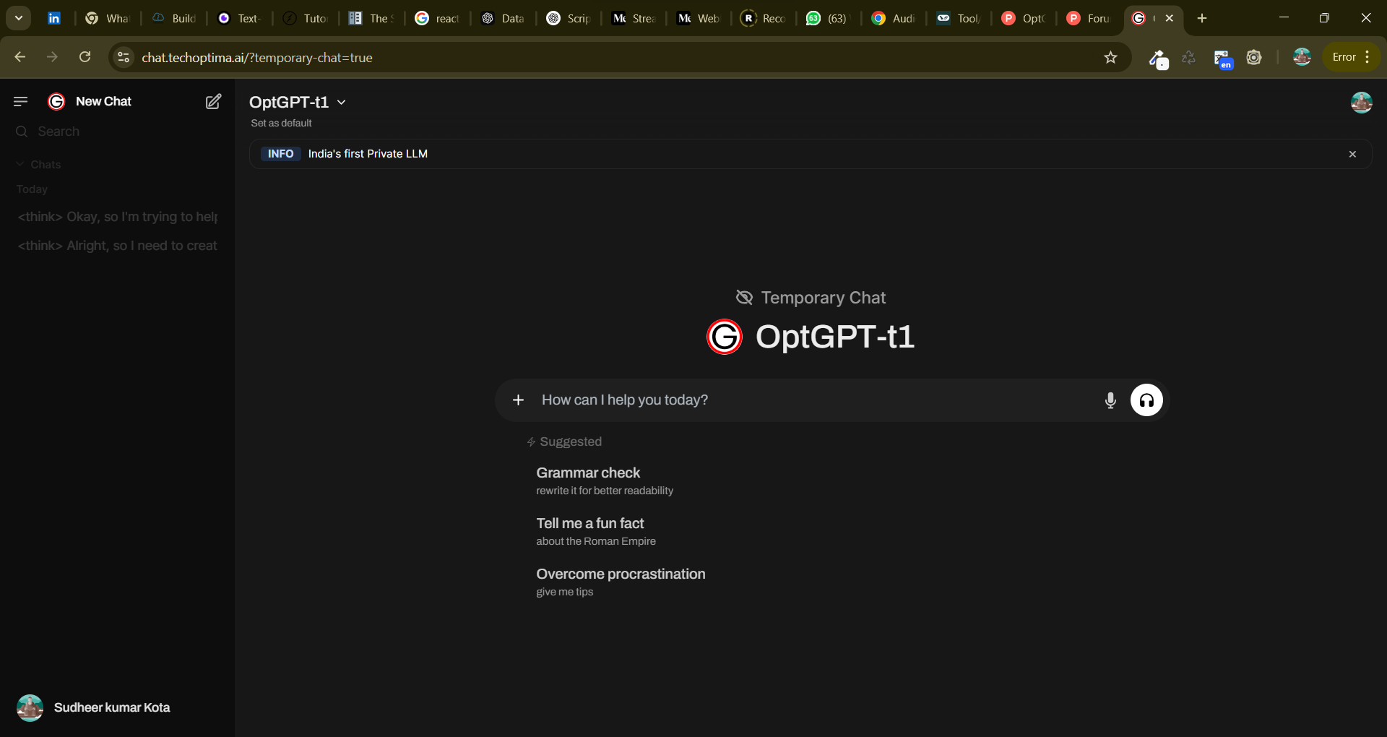Switch to the 'Data' browser tab
The image size is (1387, 737).
tap(503, 18)
